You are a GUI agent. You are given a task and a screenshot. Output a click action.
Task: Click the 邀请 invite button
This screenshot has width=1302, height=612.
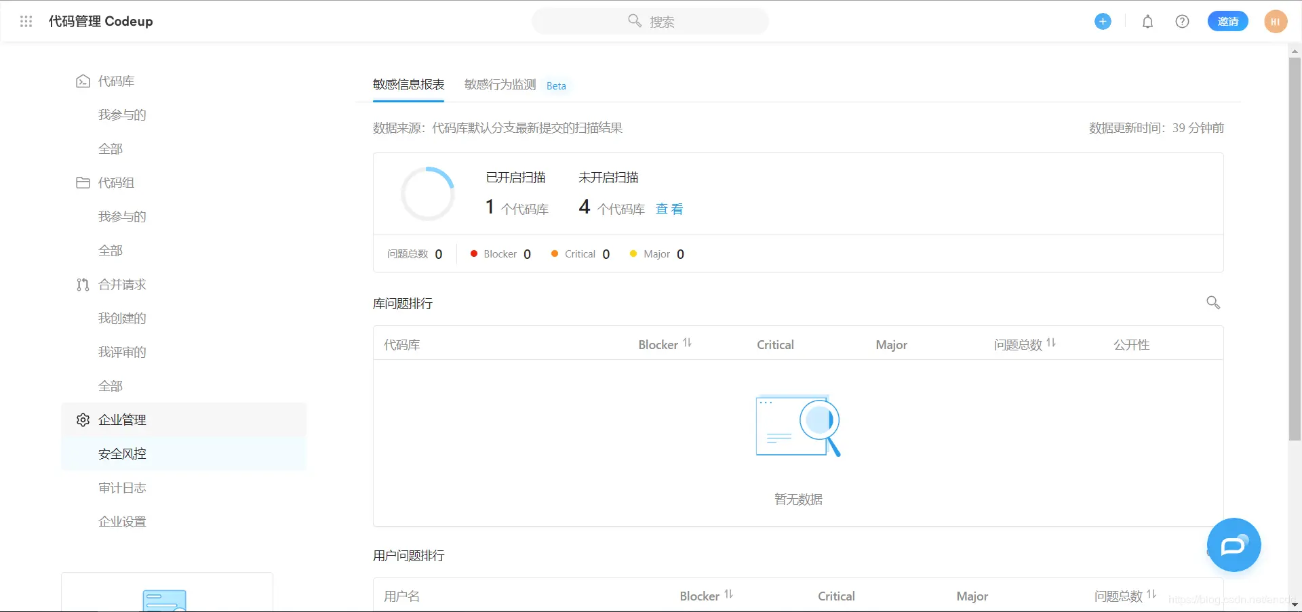click(x=1228, y=21)
